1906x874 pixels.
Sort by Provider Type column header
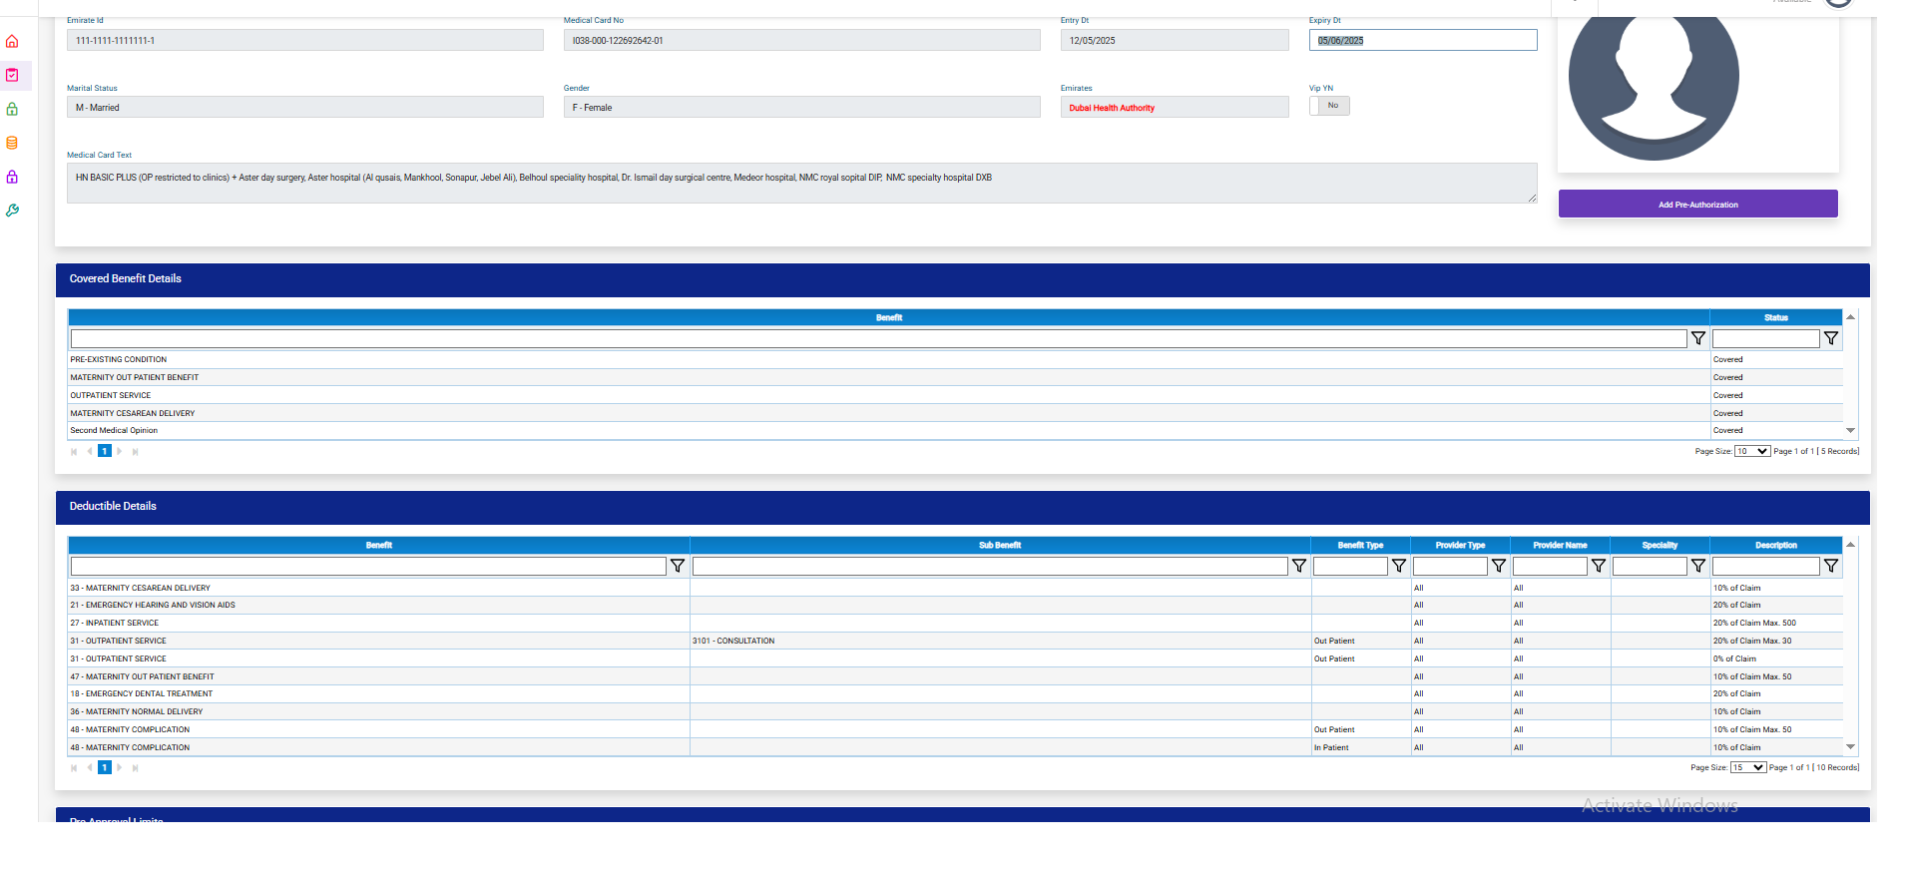pyautogui.click(x=1460, y=546)
